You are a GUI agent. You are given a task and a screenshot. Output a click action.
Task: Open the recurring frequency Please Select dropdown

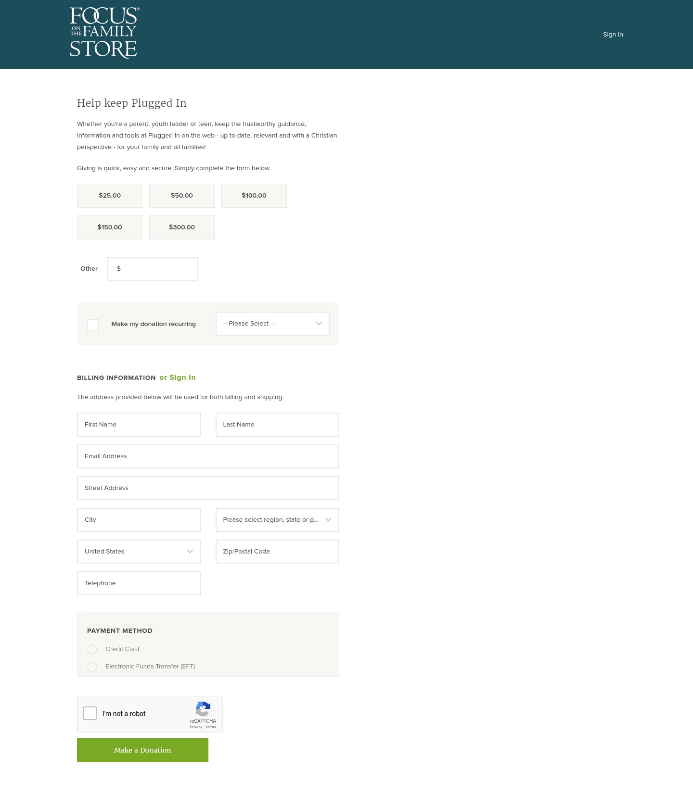[x=272, y=324]
